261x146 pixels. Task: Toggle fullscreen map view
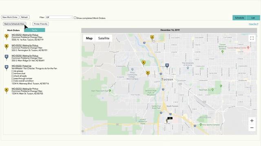(252, 38)
